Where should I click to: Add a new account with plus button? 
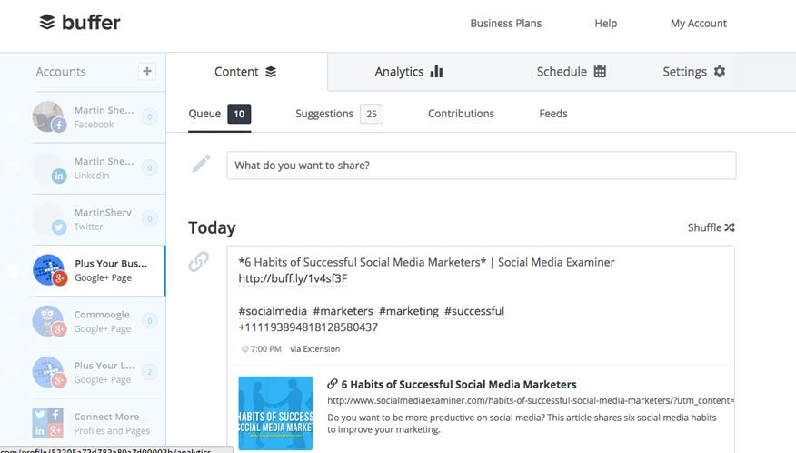tap(146, 71)
